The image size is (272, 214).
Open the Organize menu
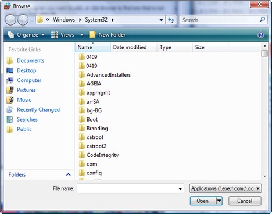tap(26, 35)
